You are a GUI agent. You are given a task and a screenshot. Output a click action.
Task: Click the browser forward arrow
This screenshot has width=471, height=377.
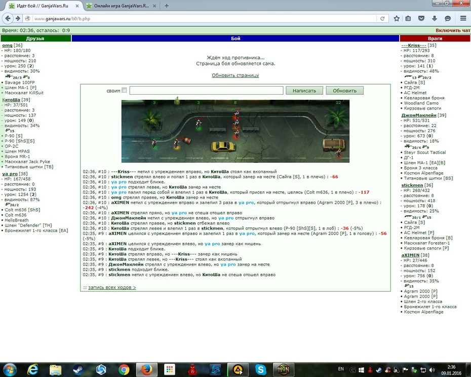18,19
